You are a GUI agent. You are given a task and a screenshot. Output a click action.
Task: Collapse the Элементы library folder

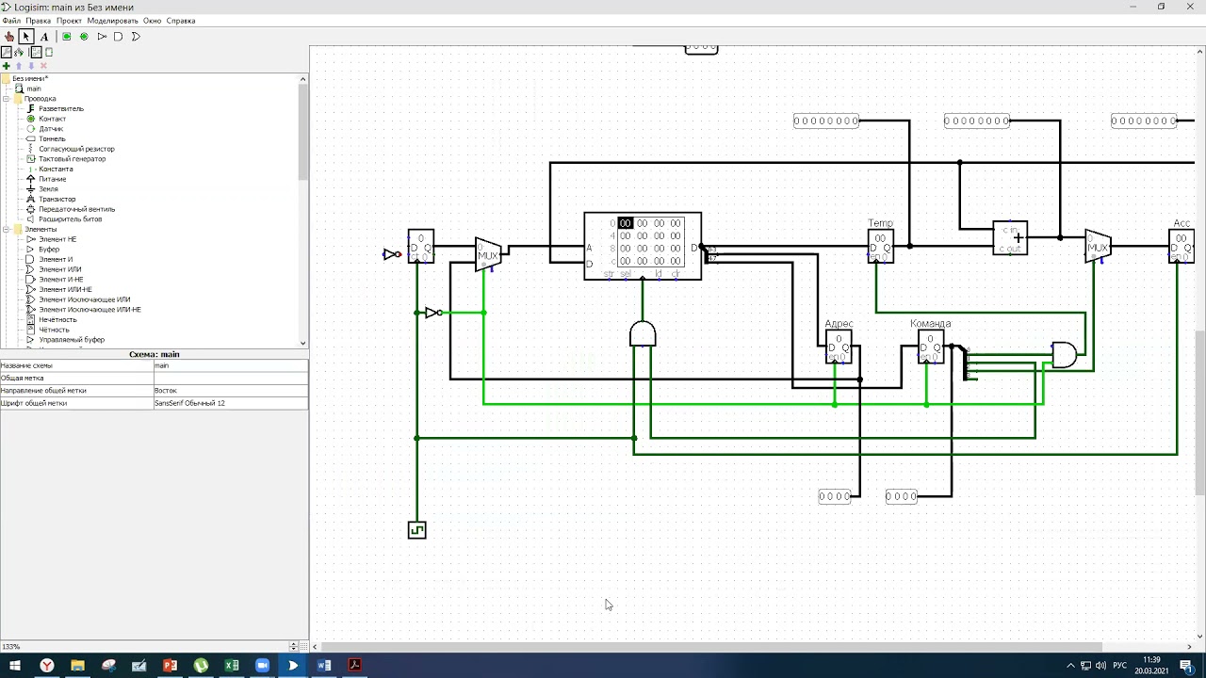[6, 230]
